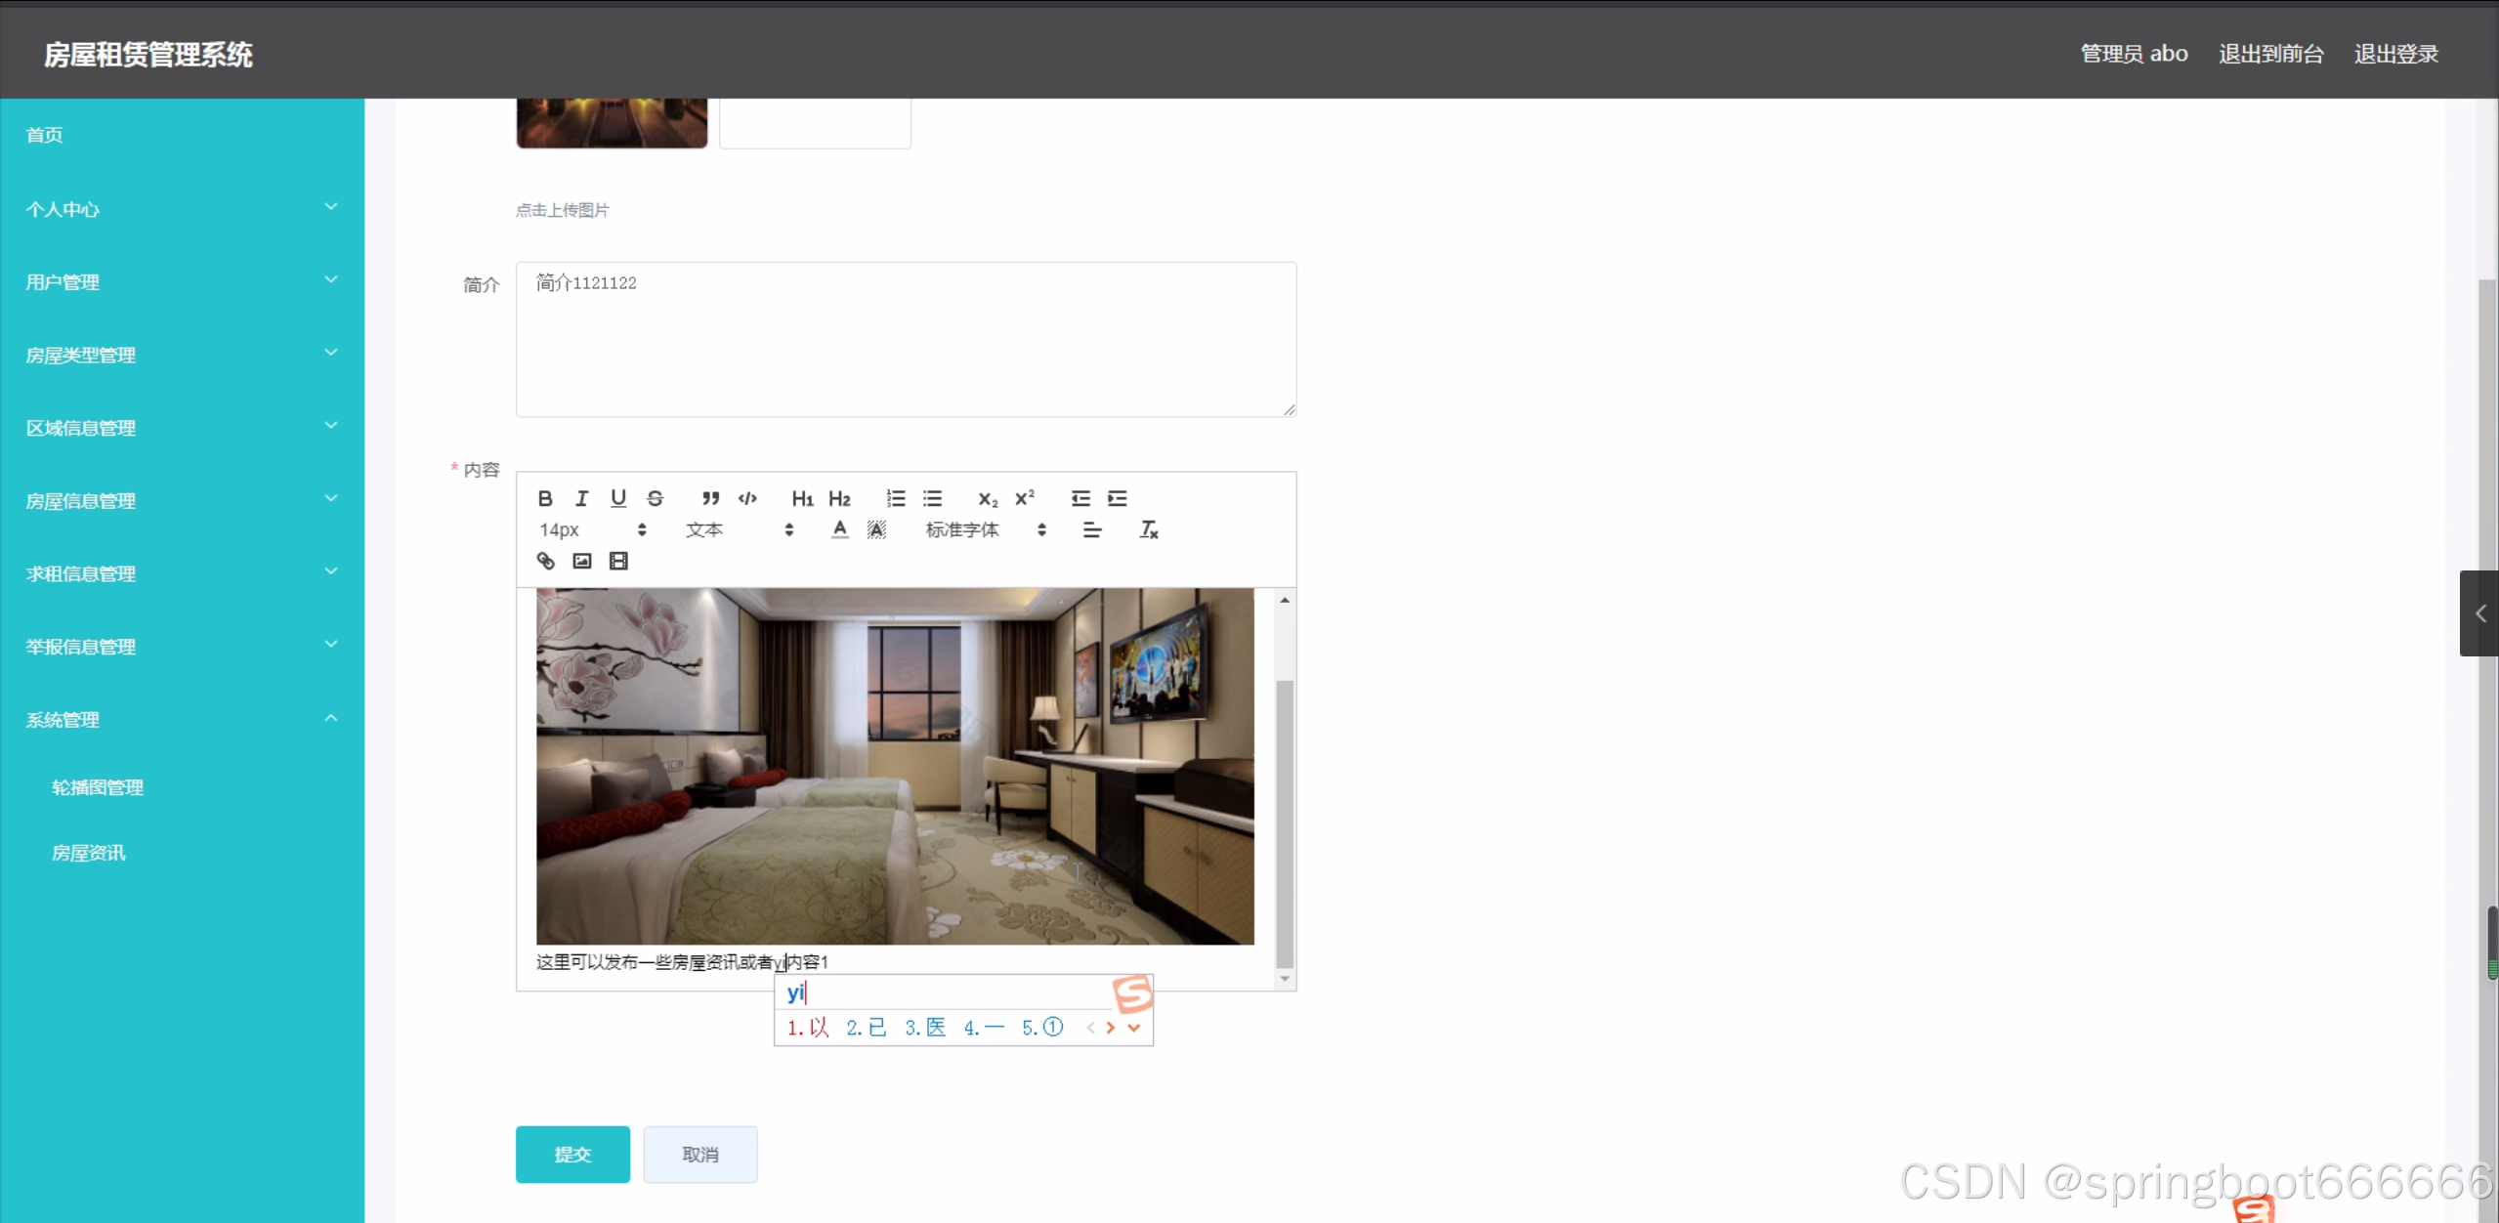Insert ordered numbered list

(x=895, y=498)
